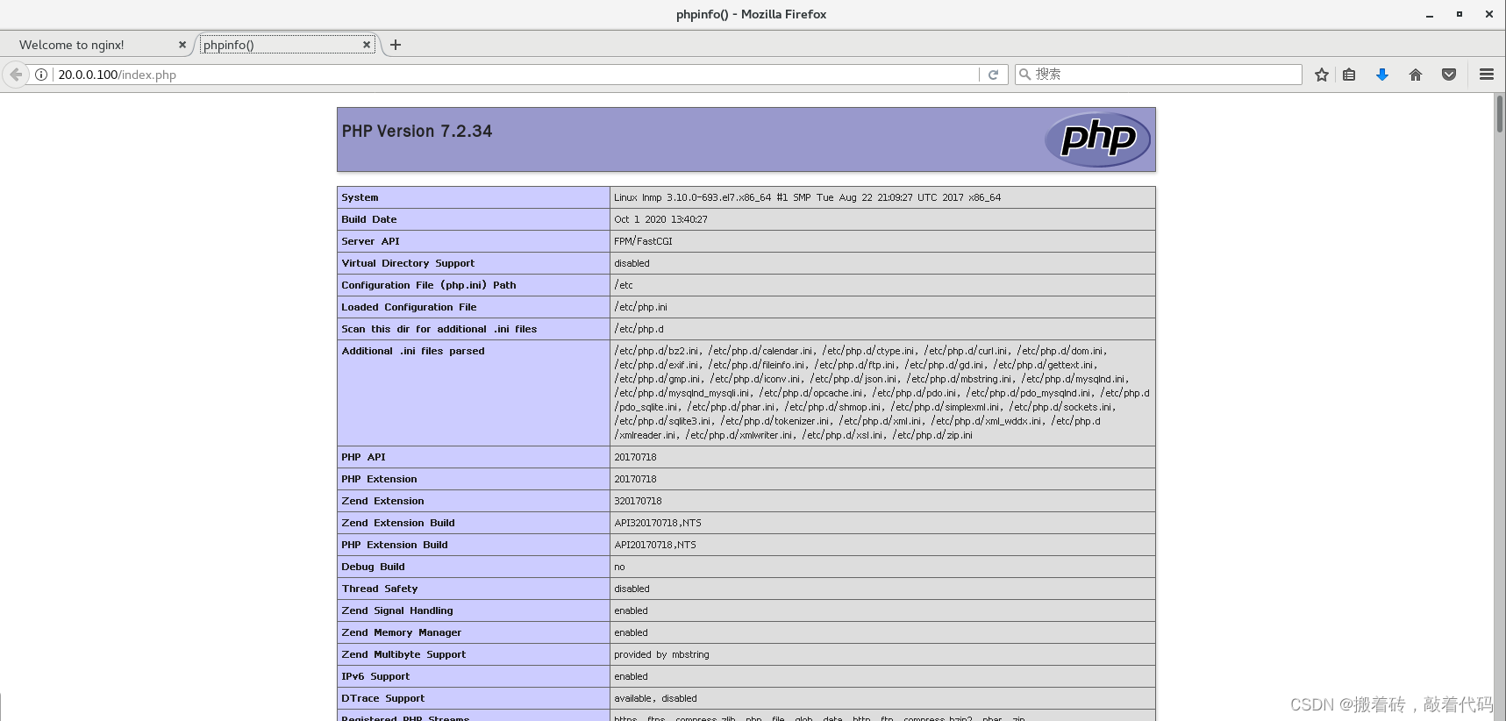
Task: Click the Thread Safety label
Action: pyautogui.click(x=380, y=589)
